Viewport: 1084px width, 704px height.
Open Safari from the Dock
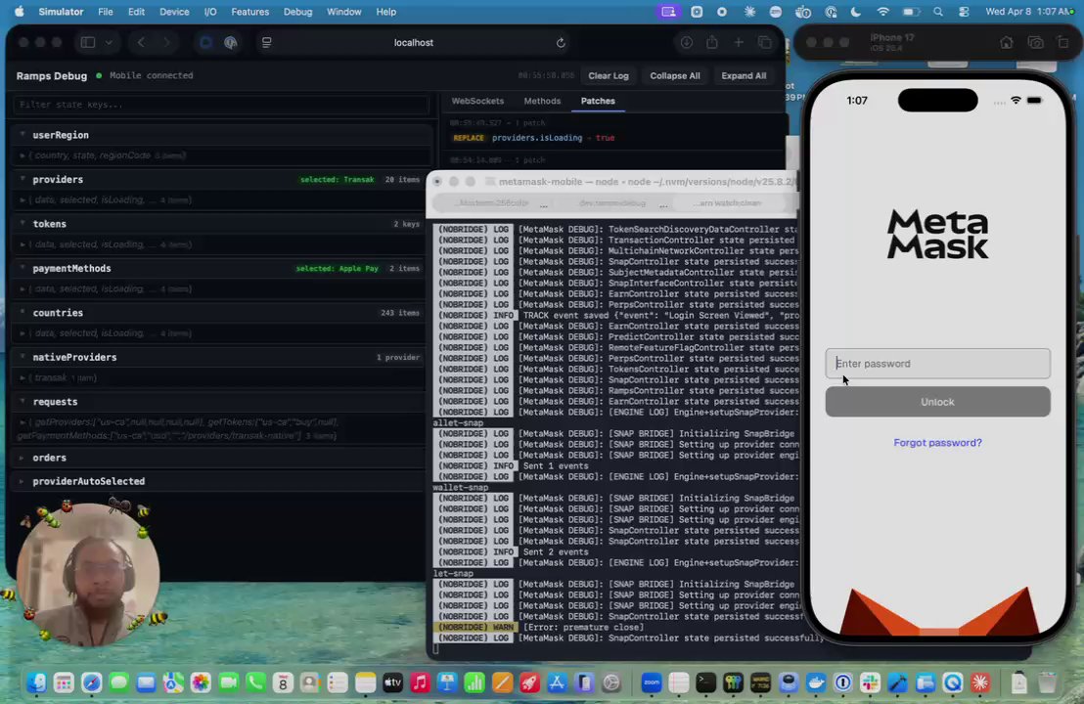pyautogui.click(x=91, y=682)
